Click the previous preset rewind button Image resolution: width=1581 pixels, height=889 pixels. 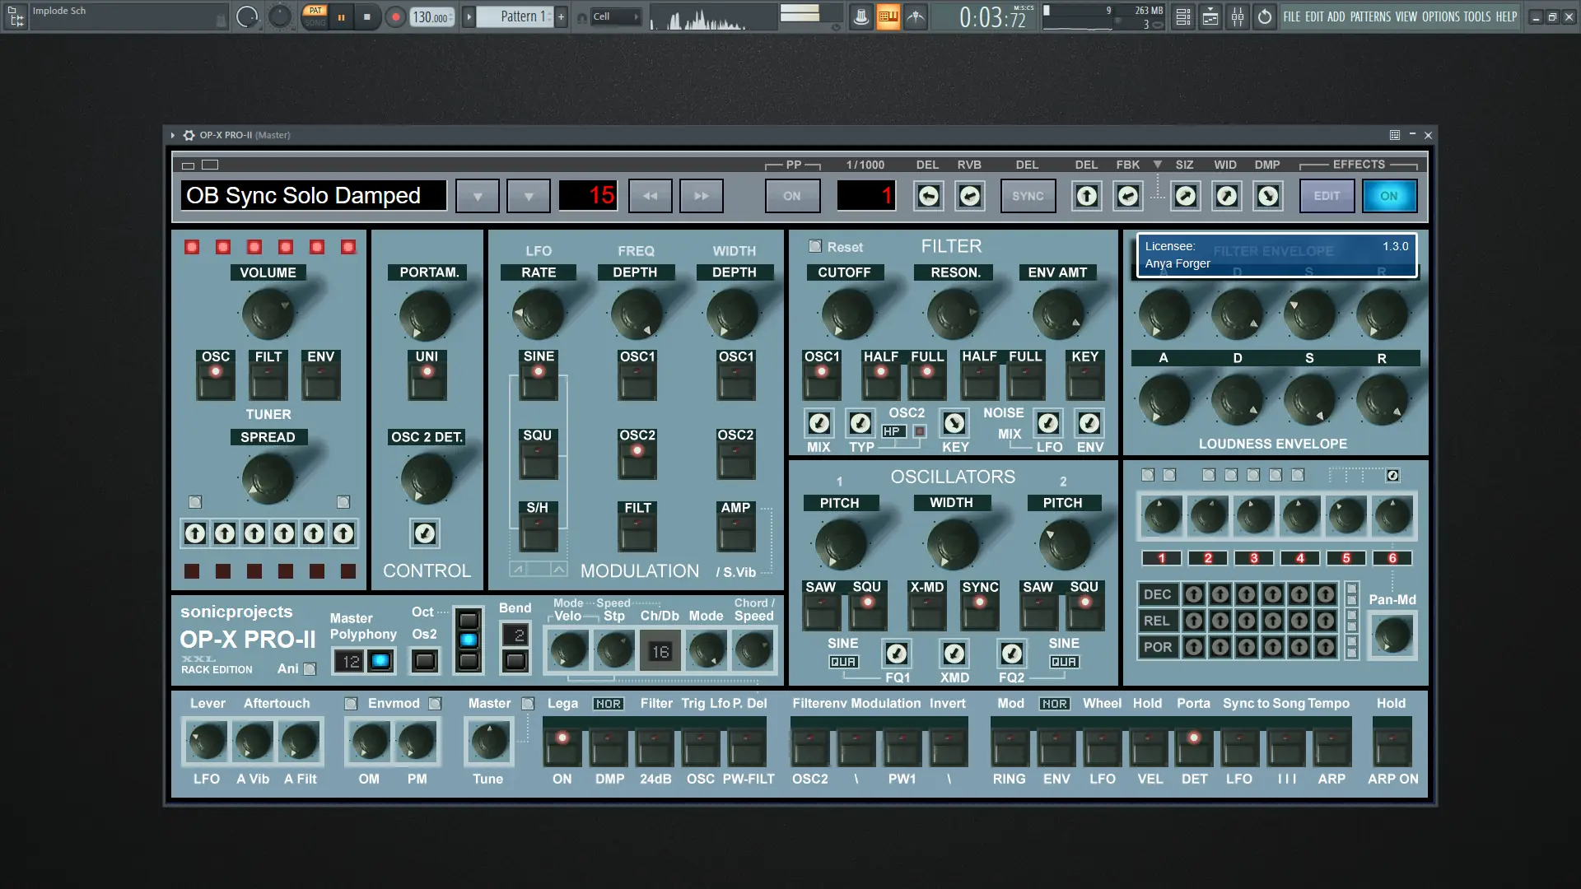(650, 196)
